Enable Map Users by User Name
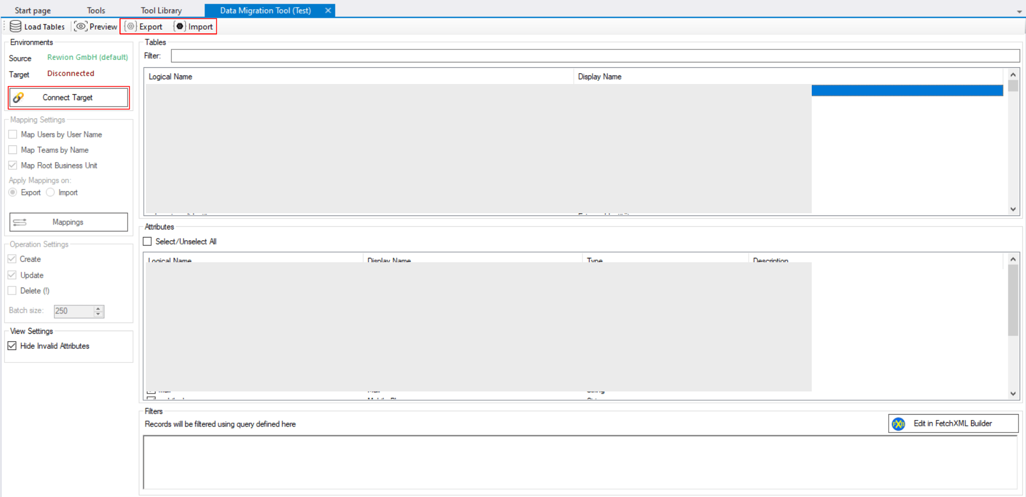This screenshot has width=1026, height=497. point(13,134)
